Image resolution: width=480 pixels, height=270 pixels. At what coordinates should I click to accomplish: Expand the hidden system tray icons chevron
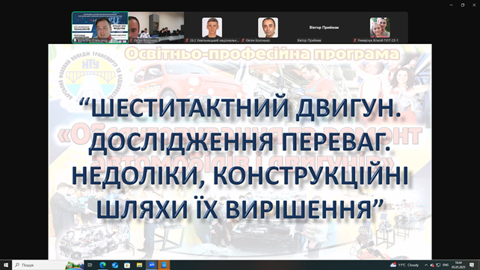point(426,265)
